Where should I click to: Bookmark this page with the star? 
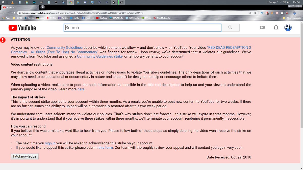pos(255,13)
